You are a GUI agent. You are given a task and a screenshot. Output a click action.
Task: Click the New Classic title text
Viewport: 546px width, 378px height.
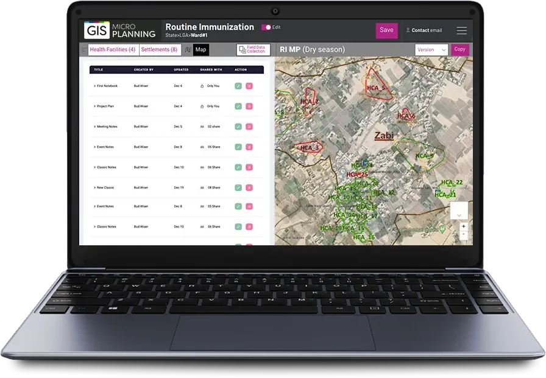[105, 188]
